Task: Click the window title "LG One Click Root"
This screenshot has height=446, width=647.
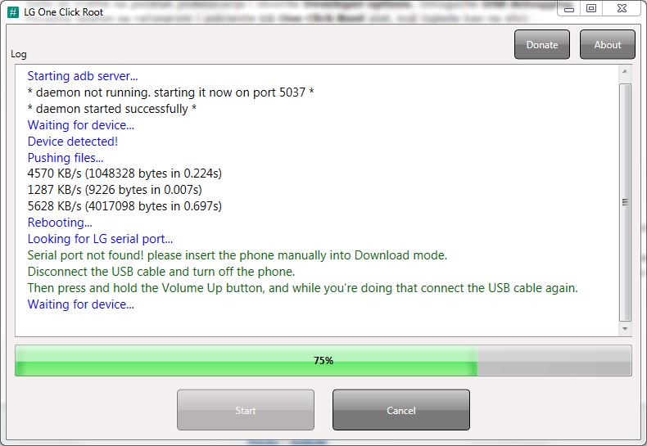Action: (x=64, y=12)
